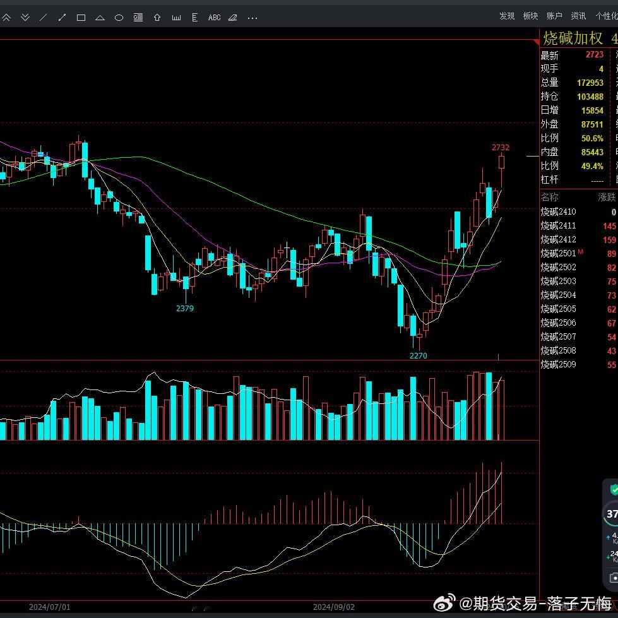Select the ABC text annotation tool
This screenshot has height=618, width=618.
(x=215, y=17)
